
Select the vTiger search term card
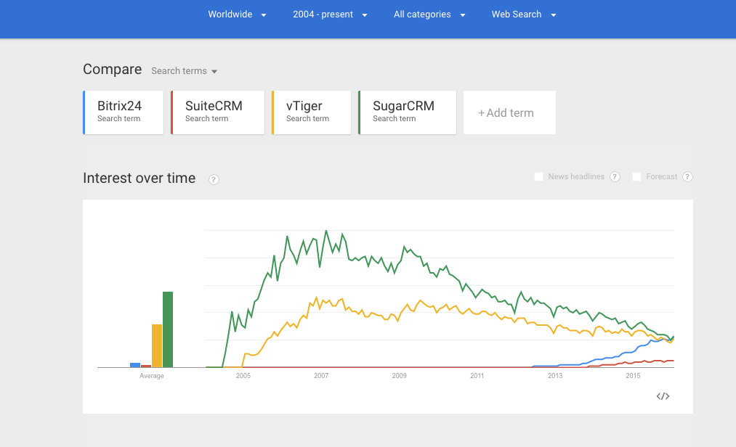(x=311, y=112)
